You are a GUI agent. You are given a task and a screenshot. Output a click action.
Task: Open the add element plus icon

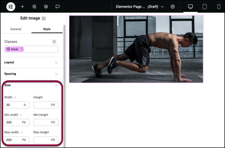pos(22,7)
